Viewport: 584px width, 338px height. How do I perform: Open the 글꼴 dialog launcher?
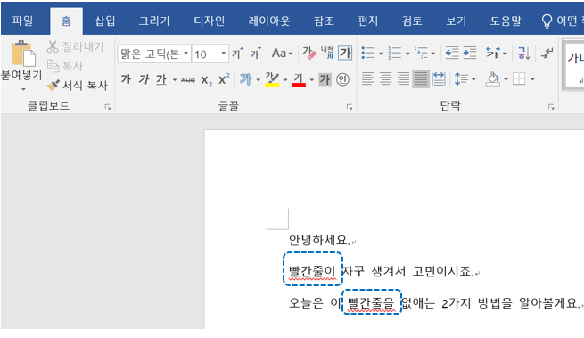350,107
